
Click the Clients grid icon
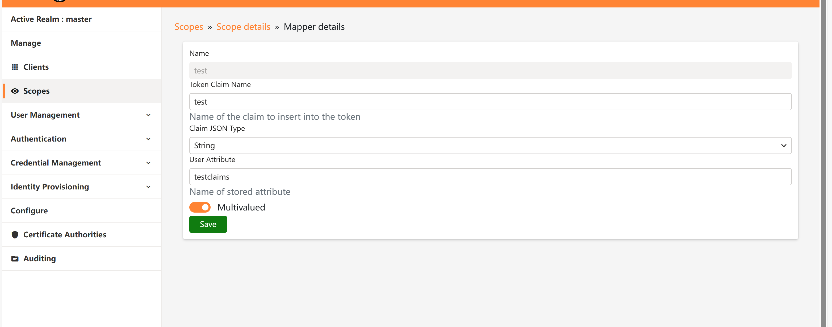[x=15, y=67]
